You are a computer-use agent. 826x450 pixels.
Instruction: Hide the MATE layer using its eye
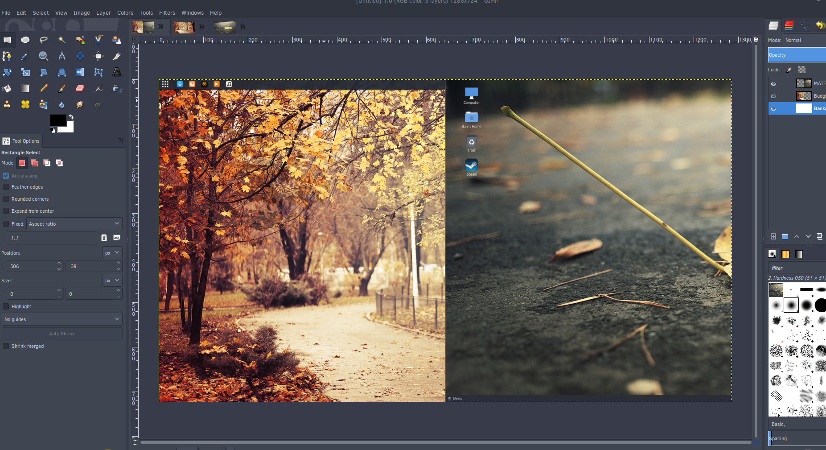[x=773, y=84]
